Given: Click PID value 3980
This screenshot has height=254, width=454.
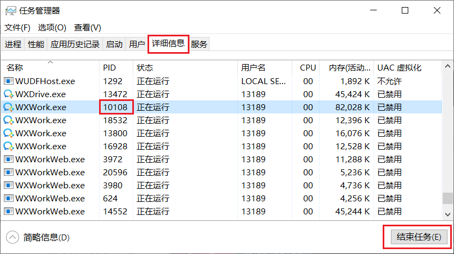Looking at the screenshot, I should point(113,185).
